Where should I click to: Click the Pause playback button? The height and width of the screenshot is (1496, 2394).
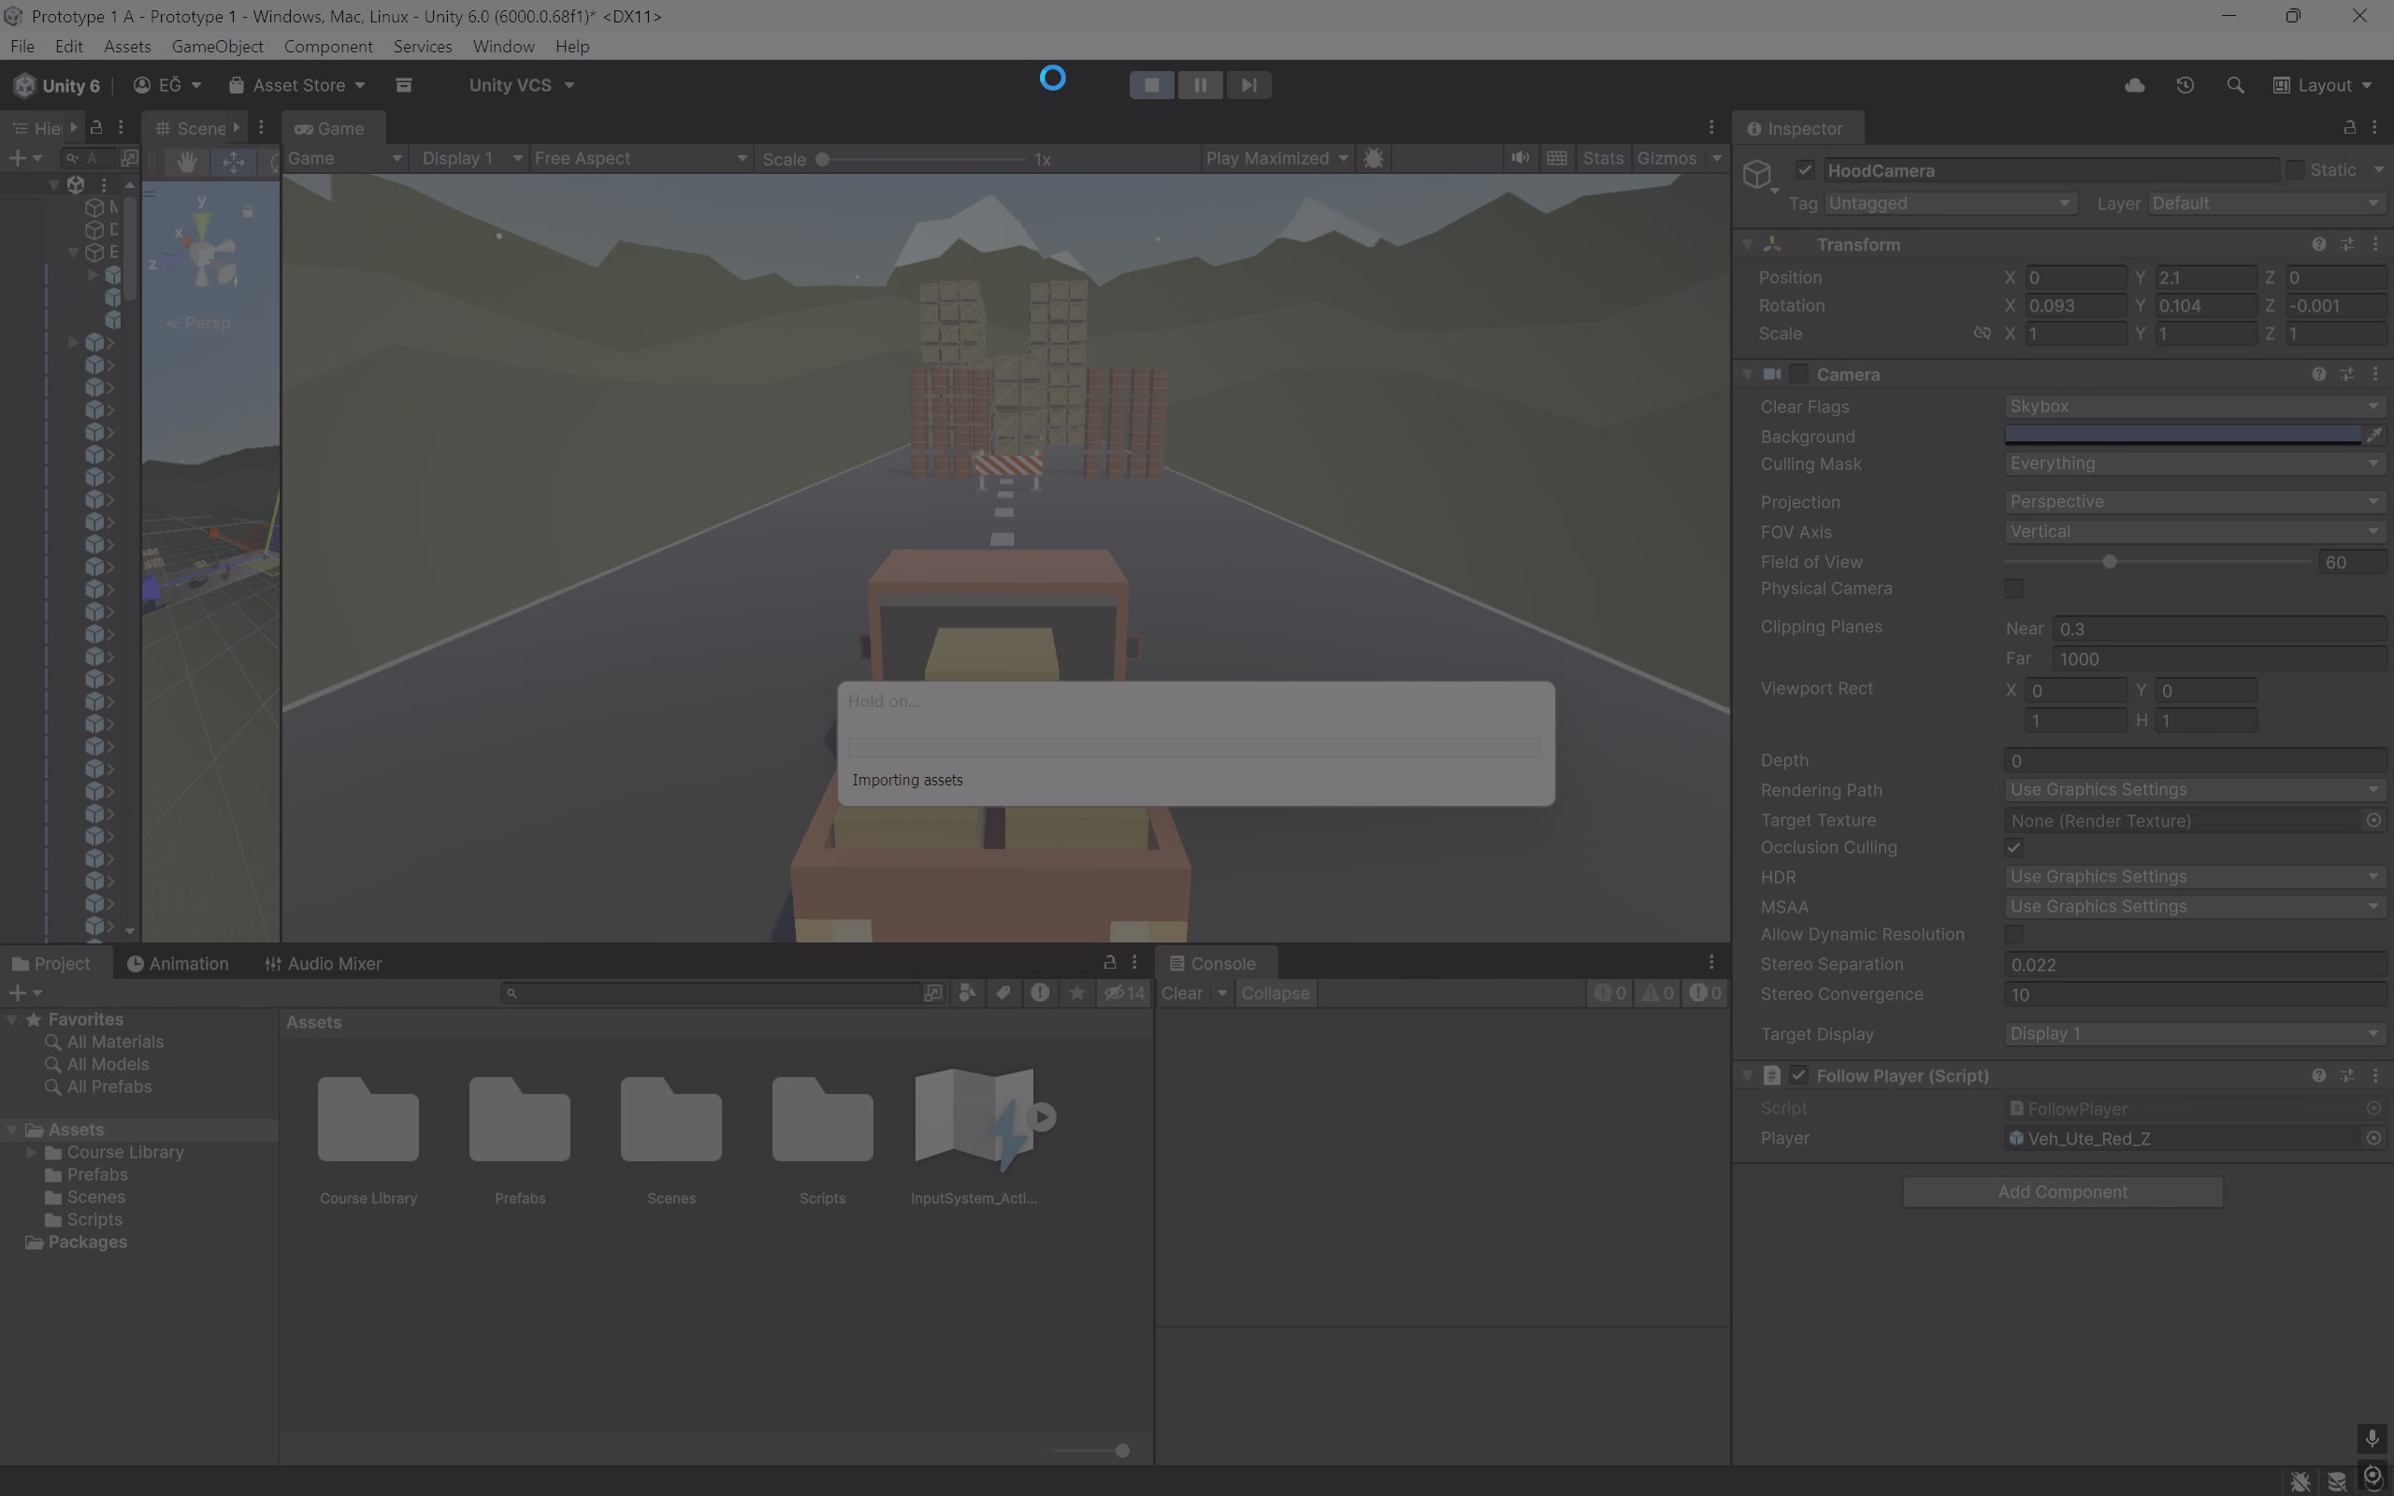[x=1200, y=85]
